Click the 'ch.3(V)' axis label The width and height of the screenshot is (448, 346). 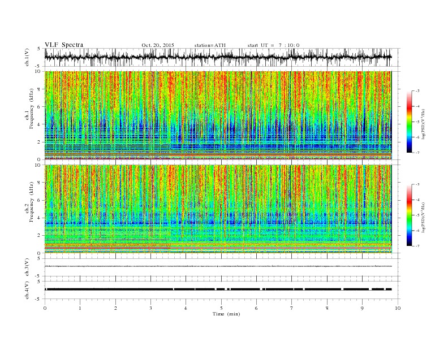[27, 267]
